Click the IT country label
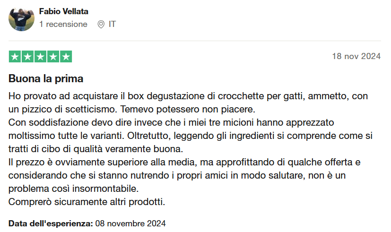Image resolution: width=391 pixels, height=232 pixels. 112,24
